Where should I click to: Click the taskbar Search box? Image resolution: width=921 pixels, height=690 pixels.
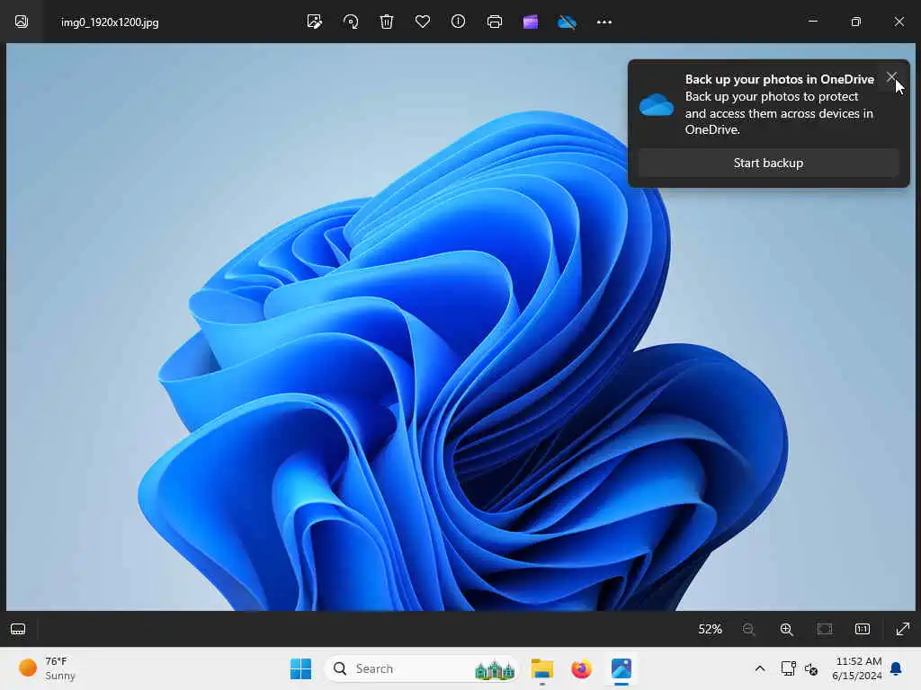(423, 668)
